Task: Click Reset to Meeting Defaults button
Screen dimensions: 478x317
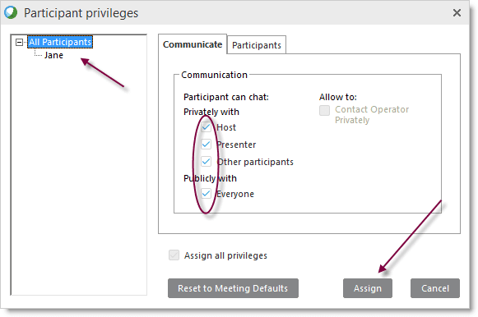Action: tap(233, 288)
